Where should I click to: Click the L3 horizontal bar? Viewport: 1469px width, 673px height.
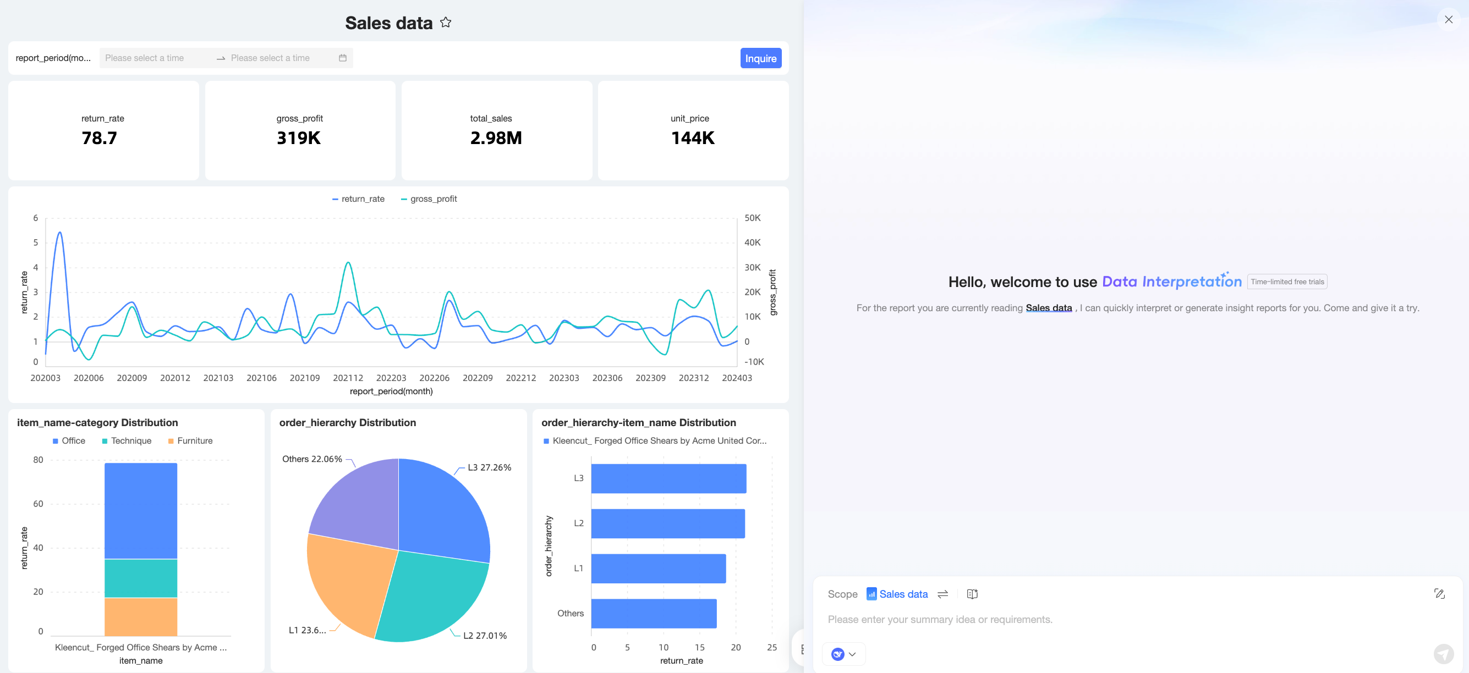coord(668,478)
